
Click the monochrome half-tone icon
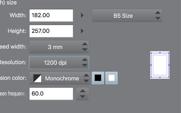coord(38,78)
